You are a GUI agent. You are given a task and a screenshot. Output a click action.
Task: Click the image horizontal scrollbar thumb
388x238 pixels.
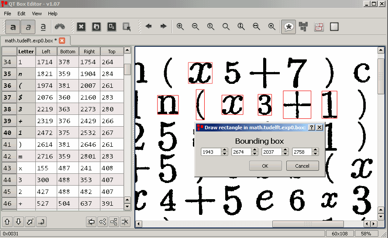(308, 224)
